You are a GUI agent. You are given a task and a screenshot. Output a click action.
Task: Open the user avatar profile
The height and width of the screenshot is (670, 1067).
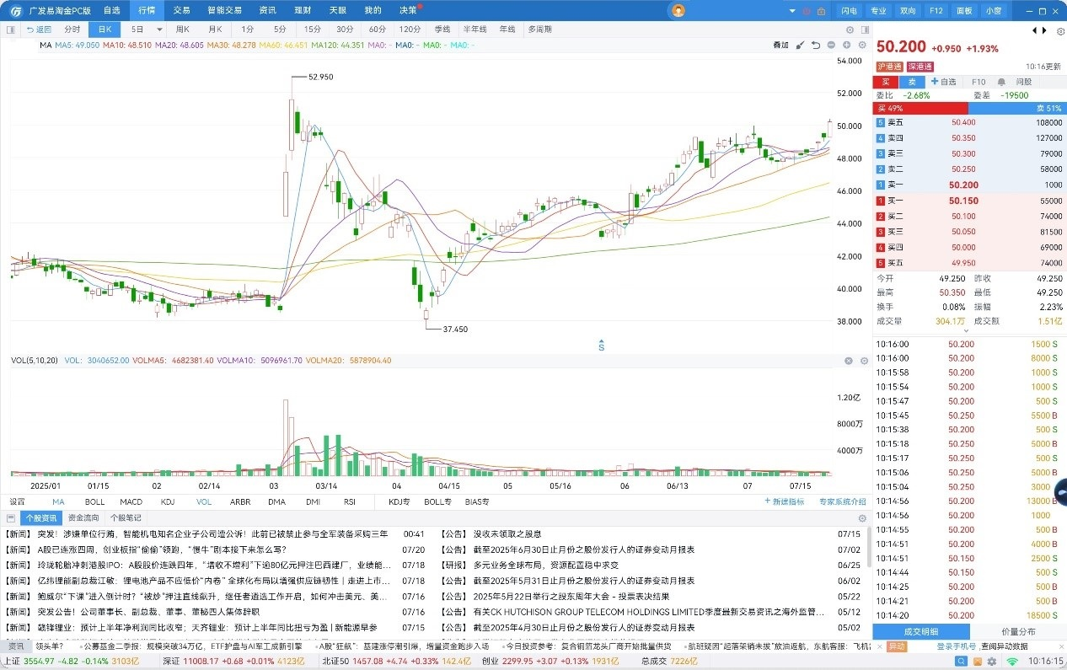tap(678, 11)
